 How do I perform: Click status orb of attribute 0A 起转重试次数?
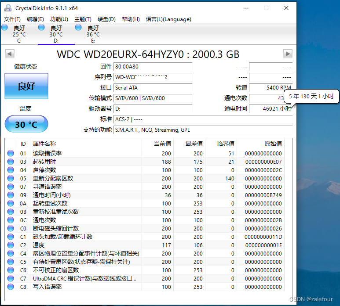click(11, 203)
